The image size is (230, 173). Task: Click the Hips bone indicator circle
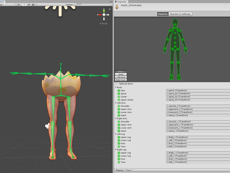(x=119, y=91)
